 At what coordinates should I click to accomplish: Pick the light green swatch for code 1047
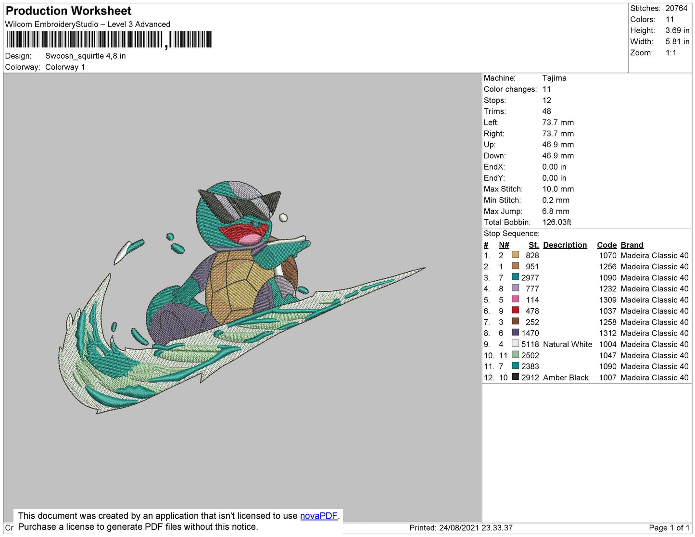tap(515, 355)
